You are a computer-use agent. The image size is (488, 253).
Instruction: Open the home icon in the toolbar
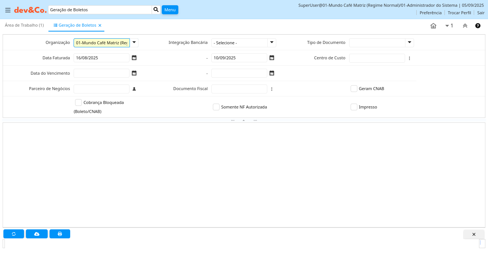pos(433,26)
